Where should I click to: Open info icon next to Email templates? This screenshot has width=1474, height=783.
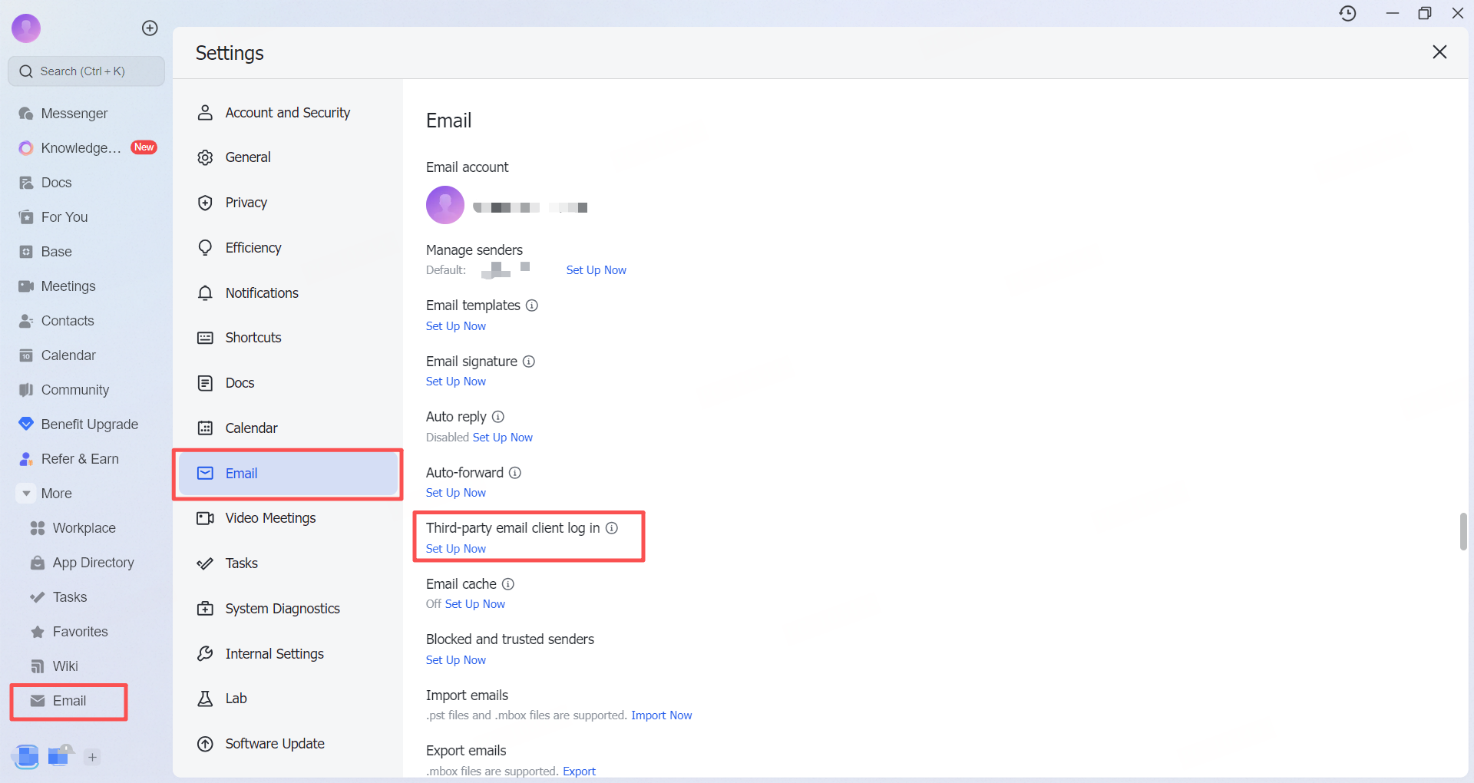pos(532,306)
